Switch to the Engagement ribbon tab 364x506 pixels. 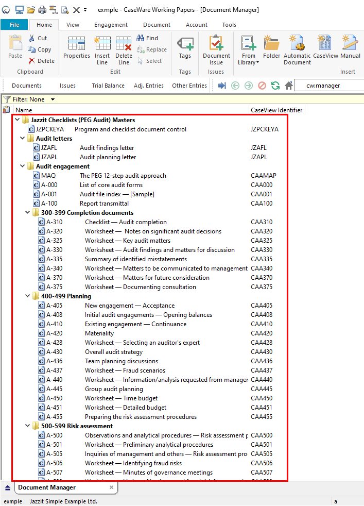(111, 25)
